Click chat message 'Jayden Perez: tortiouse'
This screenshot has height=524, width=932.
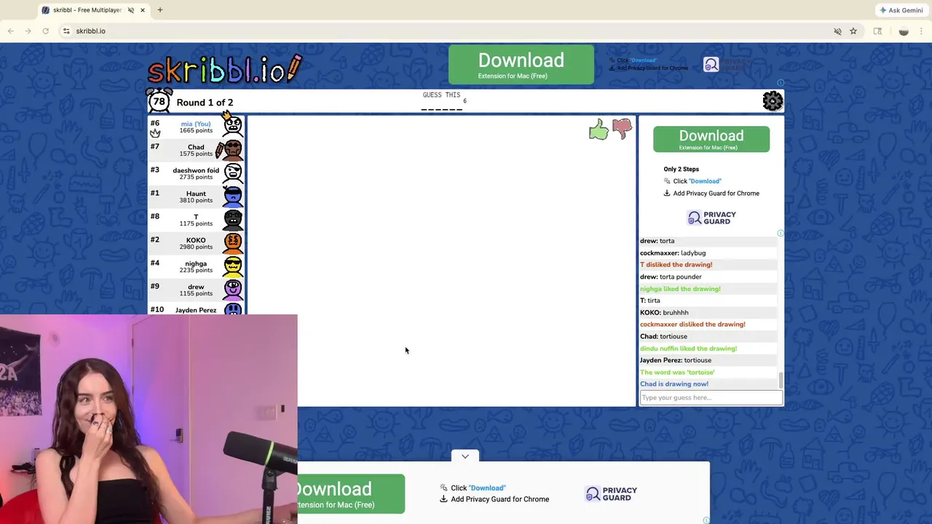tap(676, 360)
